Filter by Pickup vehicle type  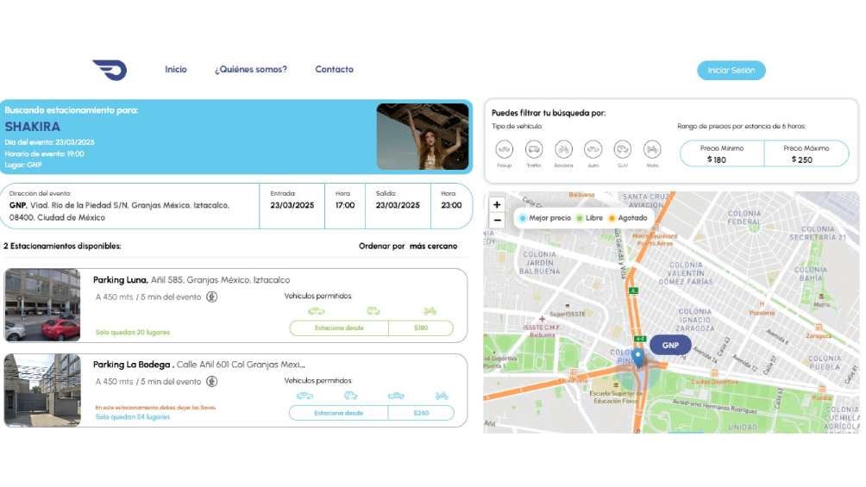(x=505, y=149)
